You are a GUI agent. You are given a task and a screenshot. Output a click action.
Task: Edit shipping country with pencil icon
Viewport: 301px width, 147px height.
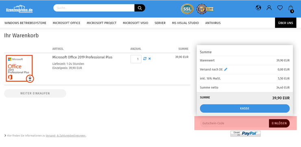[x=226, y=69]
